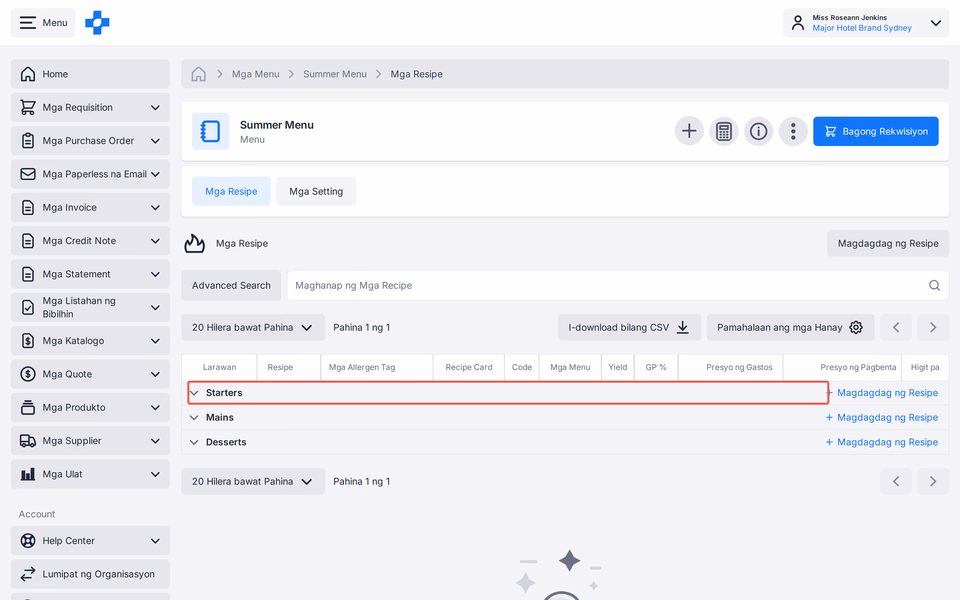Viewport: 960px width, 600px height.
Task: Select the Mga Resipe tab
Action: pyautogui.click(x=231, y=191)
